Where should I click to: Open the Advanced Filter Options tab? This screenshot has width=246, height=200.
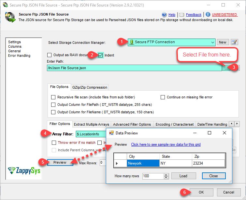132,124
